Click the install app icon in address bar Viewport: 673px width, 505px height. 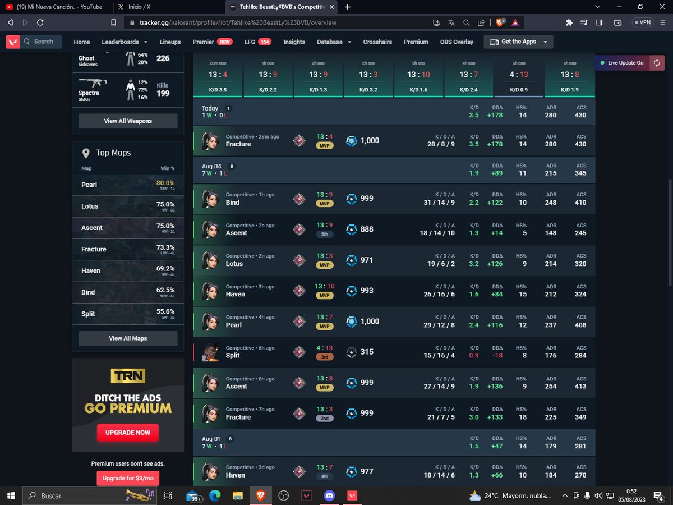point(437,23)
